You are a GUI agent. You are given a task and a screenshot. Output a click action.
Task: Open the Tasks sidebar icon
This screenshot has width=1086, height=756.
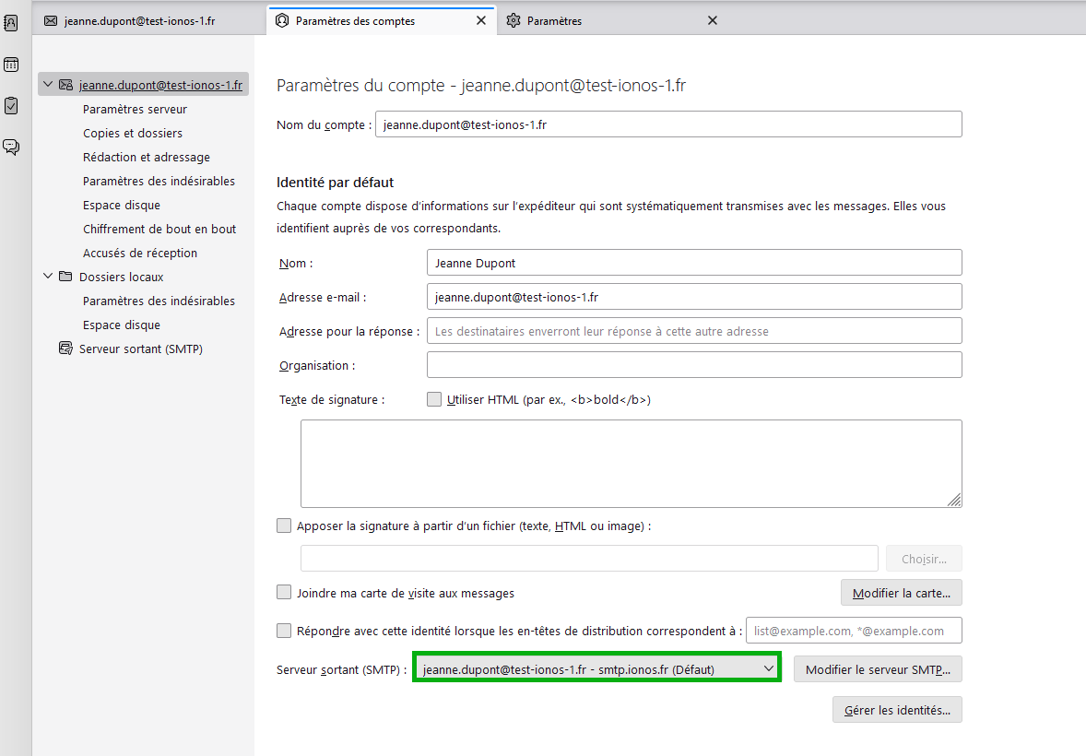click(11, 105)
